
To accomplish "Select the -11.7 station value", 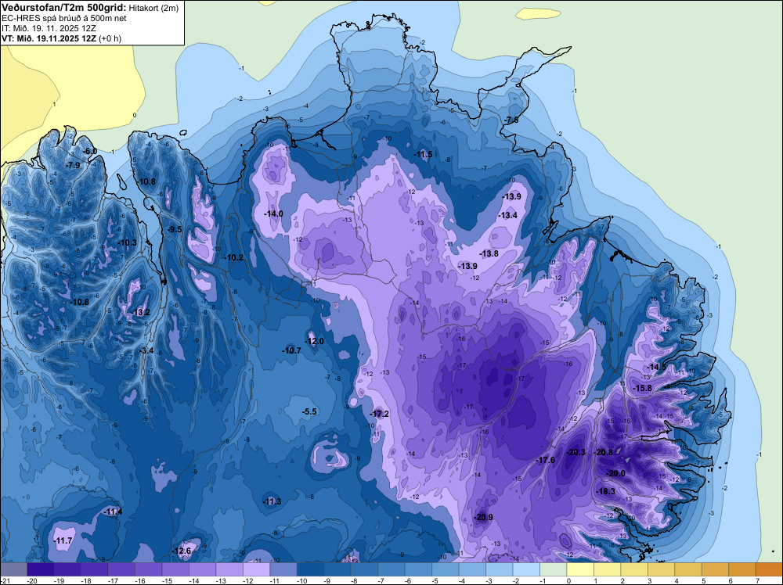I will tap(63, 541).
